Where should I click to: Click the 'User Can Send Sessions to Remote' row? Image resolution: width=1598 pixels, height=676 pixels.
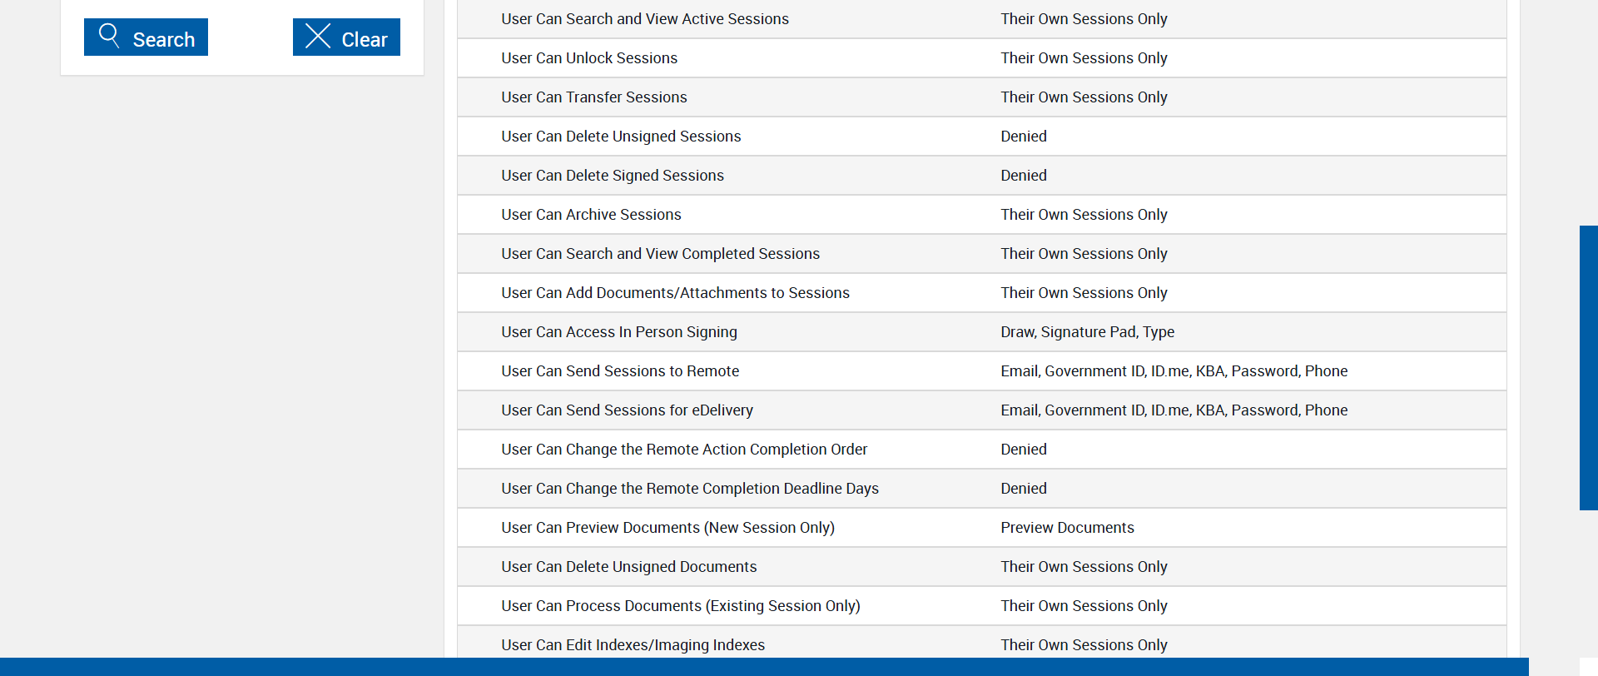coord(620,371)
